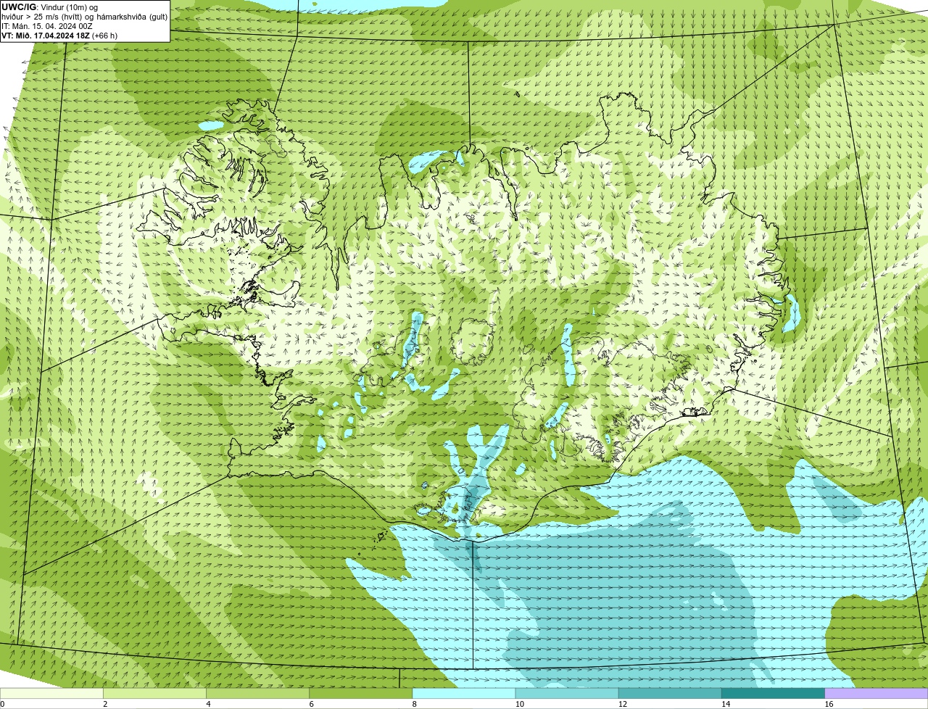This screenshot has width=928, height=709.
Task: Click the 12–14 m/s teal legend swatch
Action: tap(670, 693)
